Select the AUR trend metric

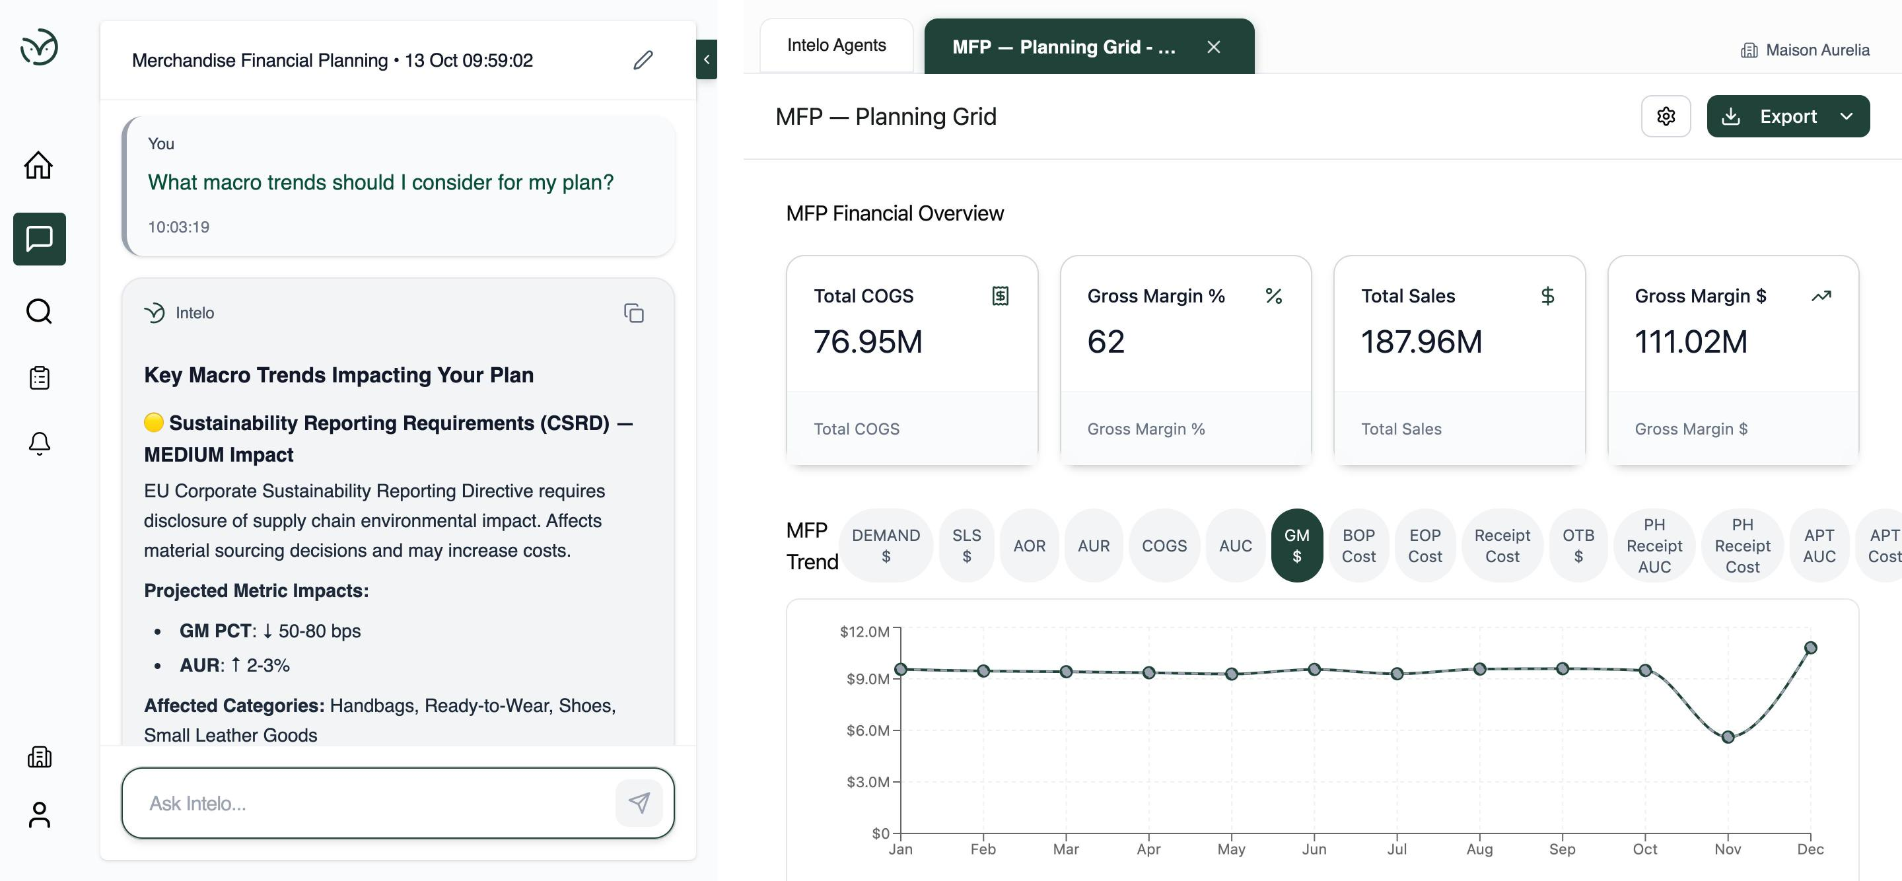tap(1094, 546)
